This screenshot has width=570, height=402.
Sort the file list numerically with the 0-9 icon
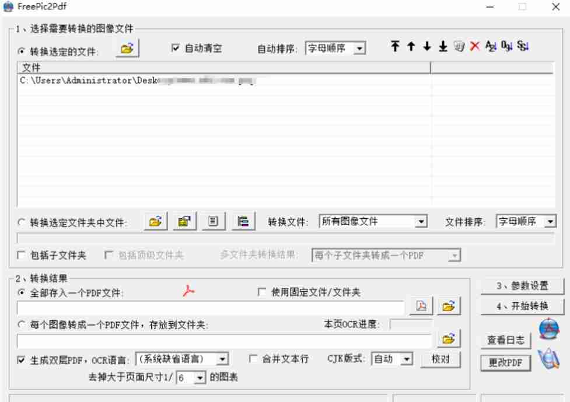[507, 46]
